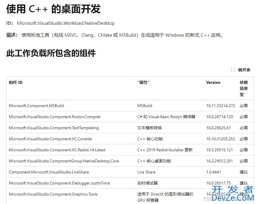Select Microsoft.VisualStudio.ComponentGroup.NativeDesktop.Core cell
This screenshot has width=257, height=204.
(64, 161)
